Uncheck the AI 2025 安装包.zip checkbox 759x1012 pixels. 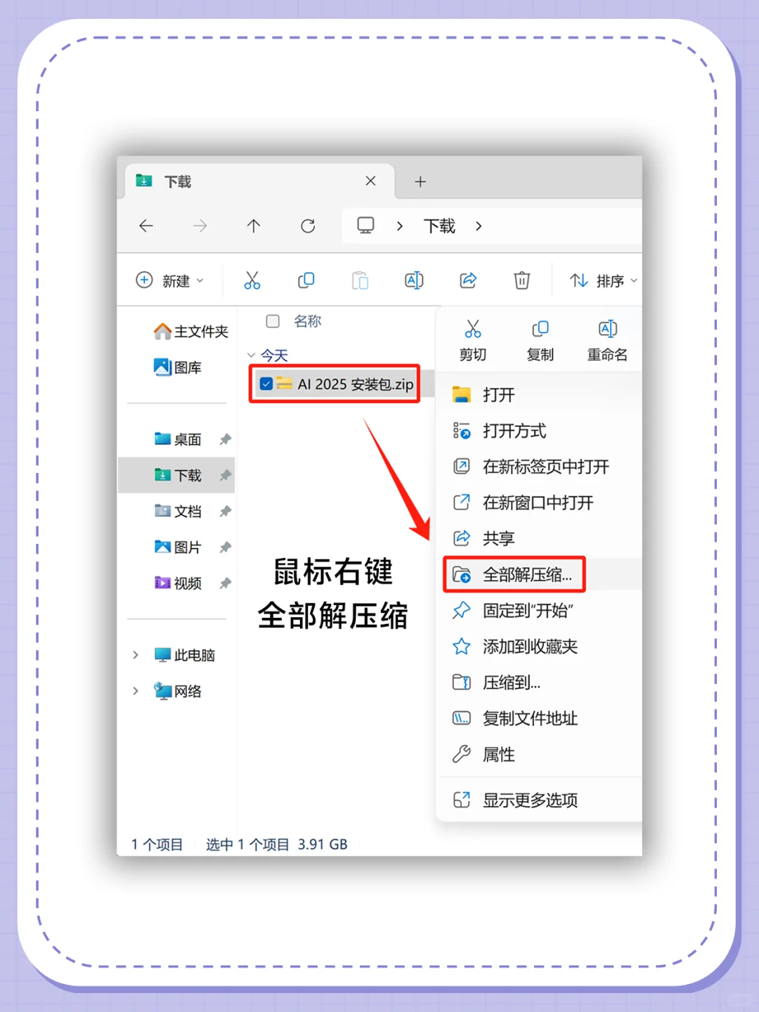click(x=266, y=384)
